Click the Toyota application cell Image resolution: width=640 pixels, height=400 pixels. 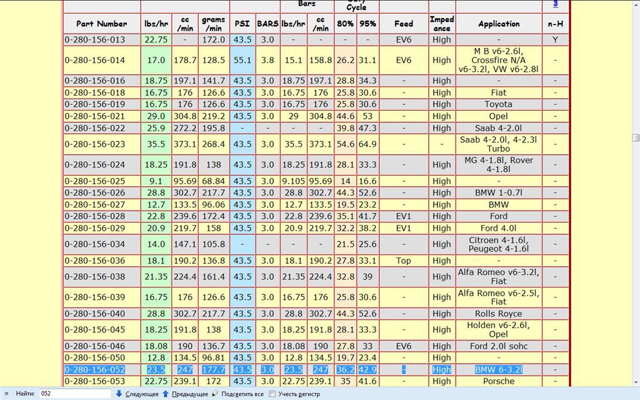click(499, 104)
